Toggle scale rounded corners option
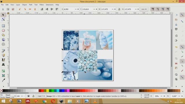 [x=158, y=9]
